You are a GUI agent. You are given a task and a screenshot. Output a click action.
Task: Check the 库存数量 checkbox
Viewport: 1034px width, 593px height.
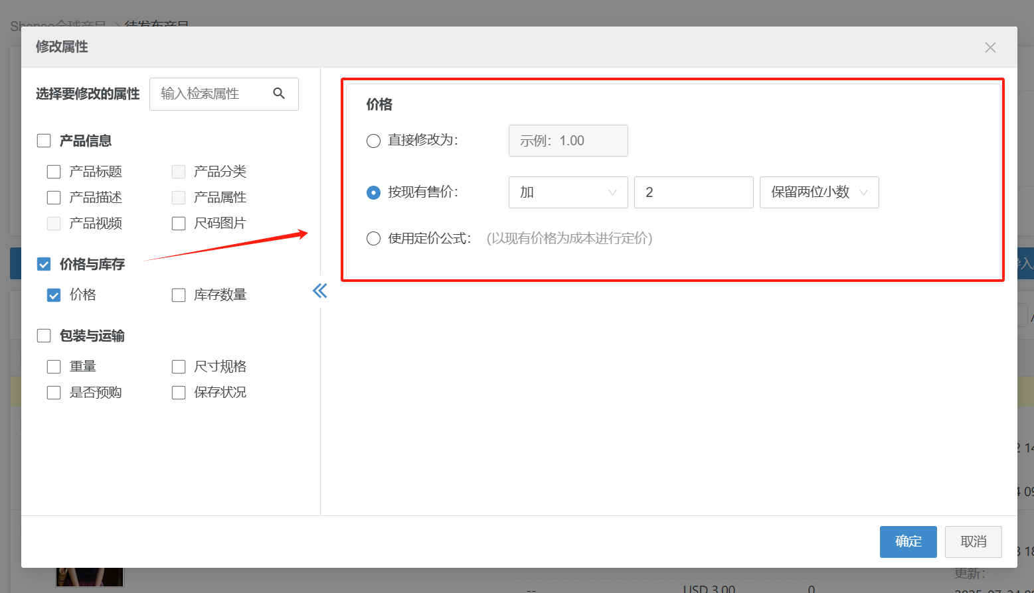tap(179, 295)
